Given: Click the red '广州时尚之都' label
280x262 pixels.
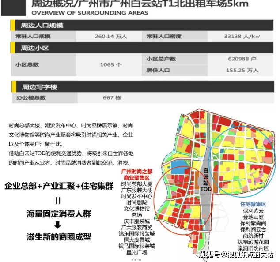Looking at the screenshot, I should pyautogui.click(x=136, y=172).
